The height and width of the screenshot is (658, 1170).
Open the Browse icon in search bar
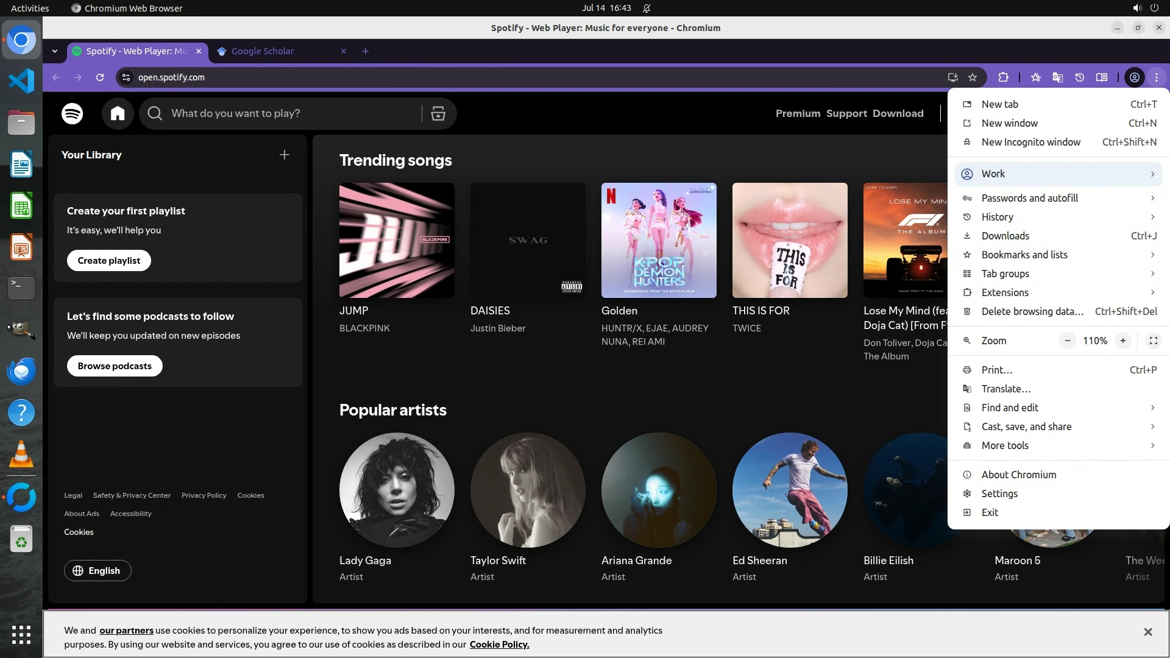(x=438, y=113)
